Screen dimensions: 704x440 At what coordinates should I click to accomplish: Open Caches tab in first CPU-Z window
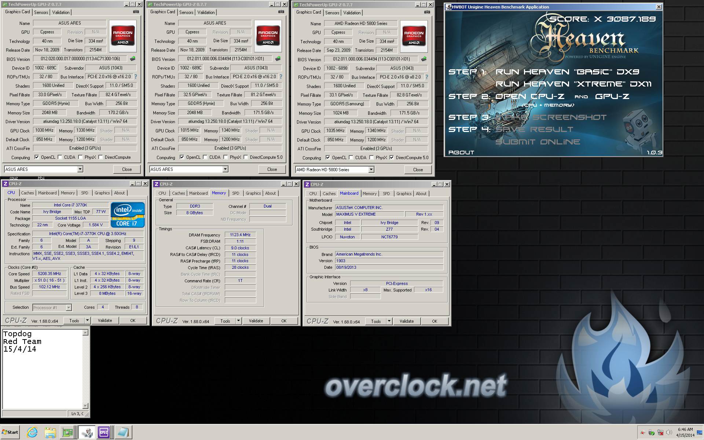(27, 193)
